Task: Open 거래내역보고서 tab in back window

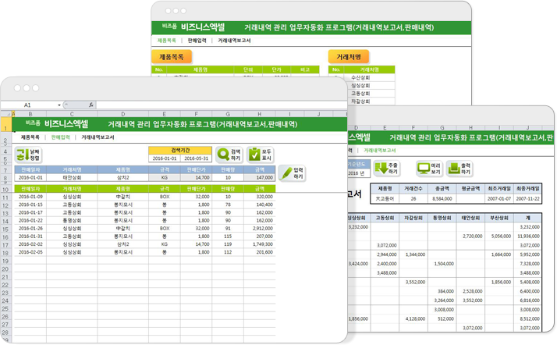Action: (x=234, y=41)
